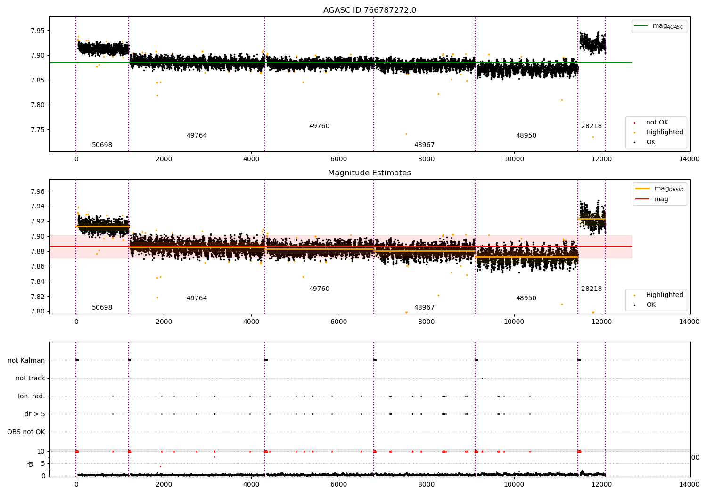The width and height of the screenshot is (707, 495).
Task: Click 'Highlighted' in the top plot legend
Action: 665,132
